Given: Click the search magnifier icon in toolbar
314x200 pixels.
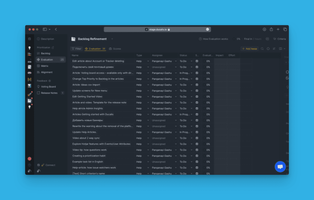Looking at the screenshot, I should 262,49.
